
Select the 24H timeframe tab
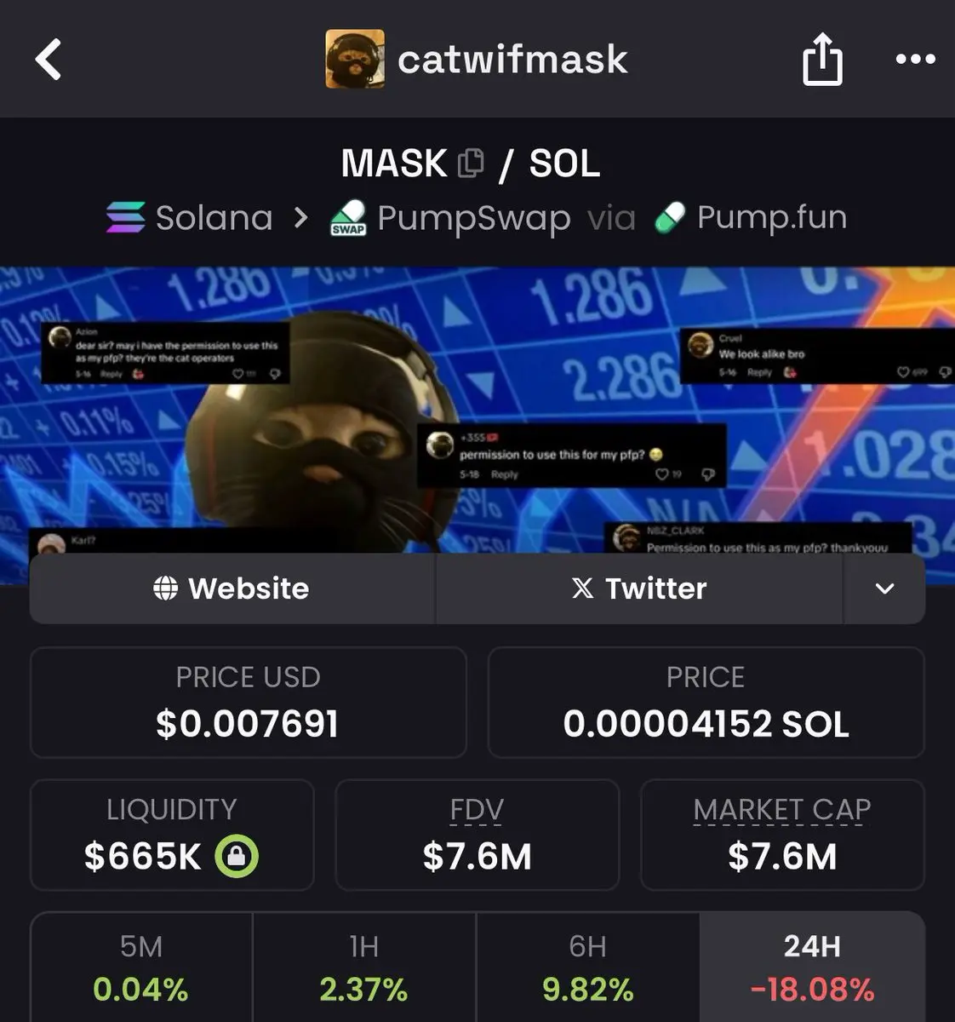[x=812, y=967]
